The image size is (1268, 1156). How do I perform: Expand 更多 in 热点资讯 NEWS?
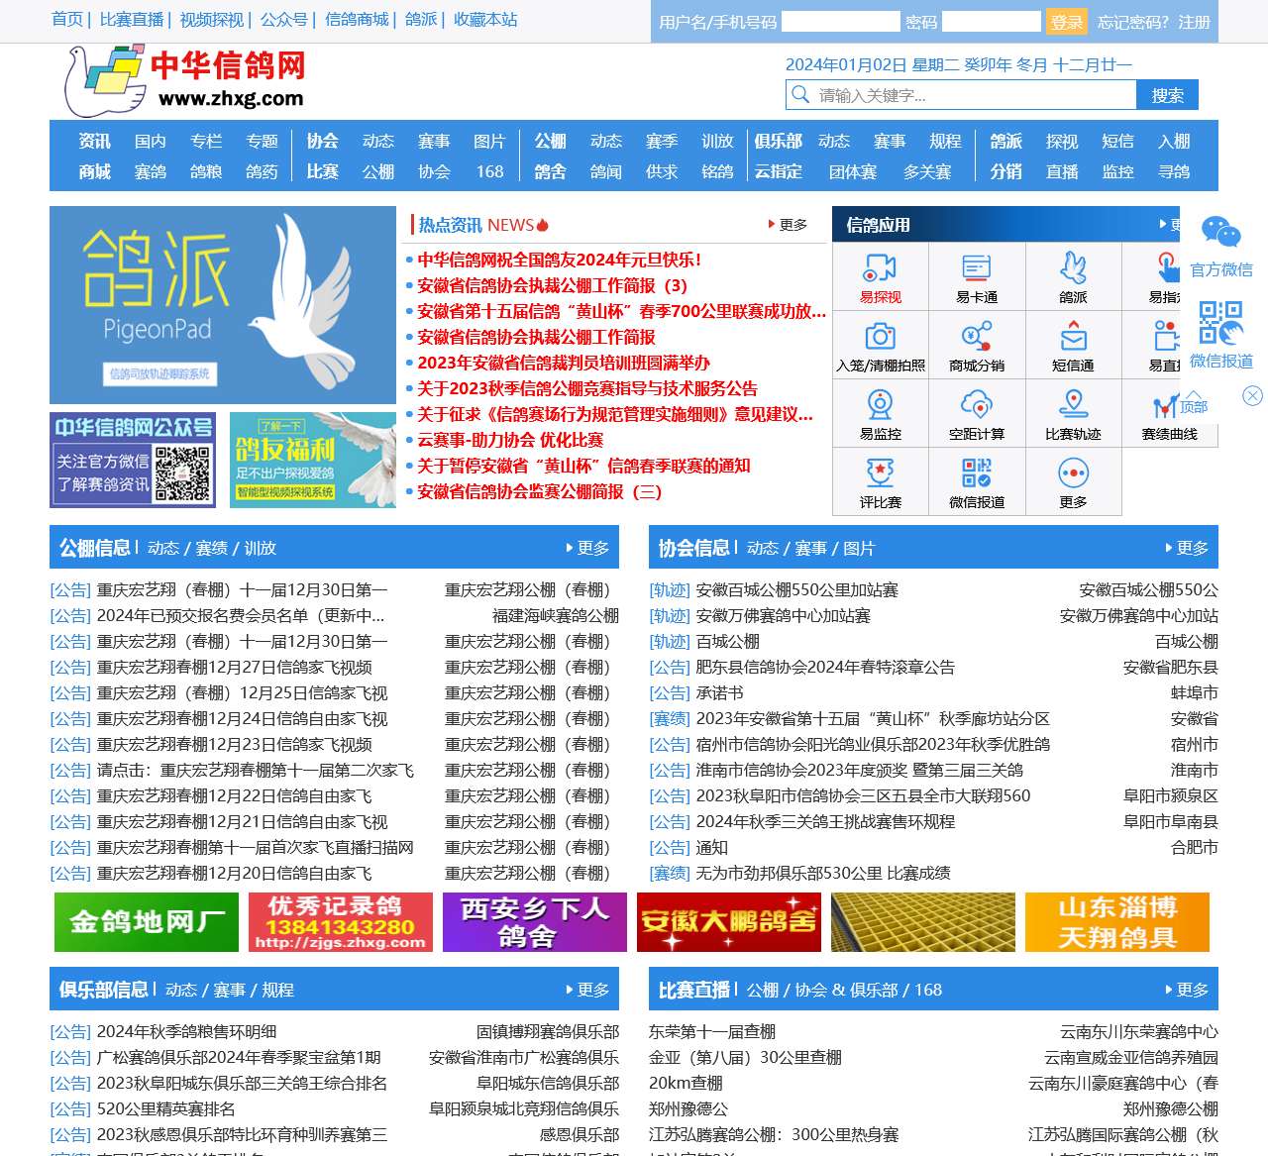point(789,225)
